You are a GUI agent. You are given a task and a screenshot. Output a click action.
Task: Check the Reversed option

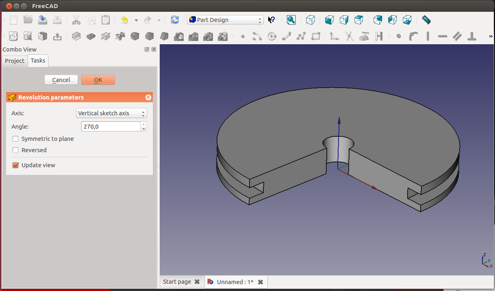pos(16,150)
